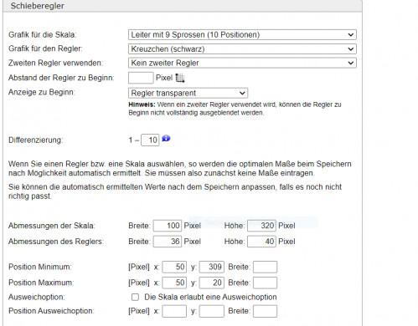
Task: Open the Anzeige zu Beginn dropdown
Action: point(188,93)
